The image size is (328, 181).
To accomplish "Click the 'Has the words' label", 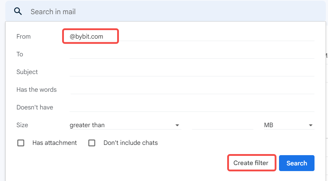I will click(x=37, y=90).
